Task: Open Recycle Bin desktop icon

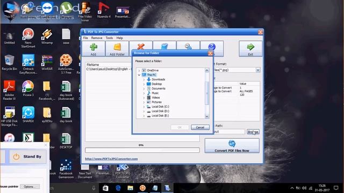Action: pyautogui.click(x=9, y=62)
